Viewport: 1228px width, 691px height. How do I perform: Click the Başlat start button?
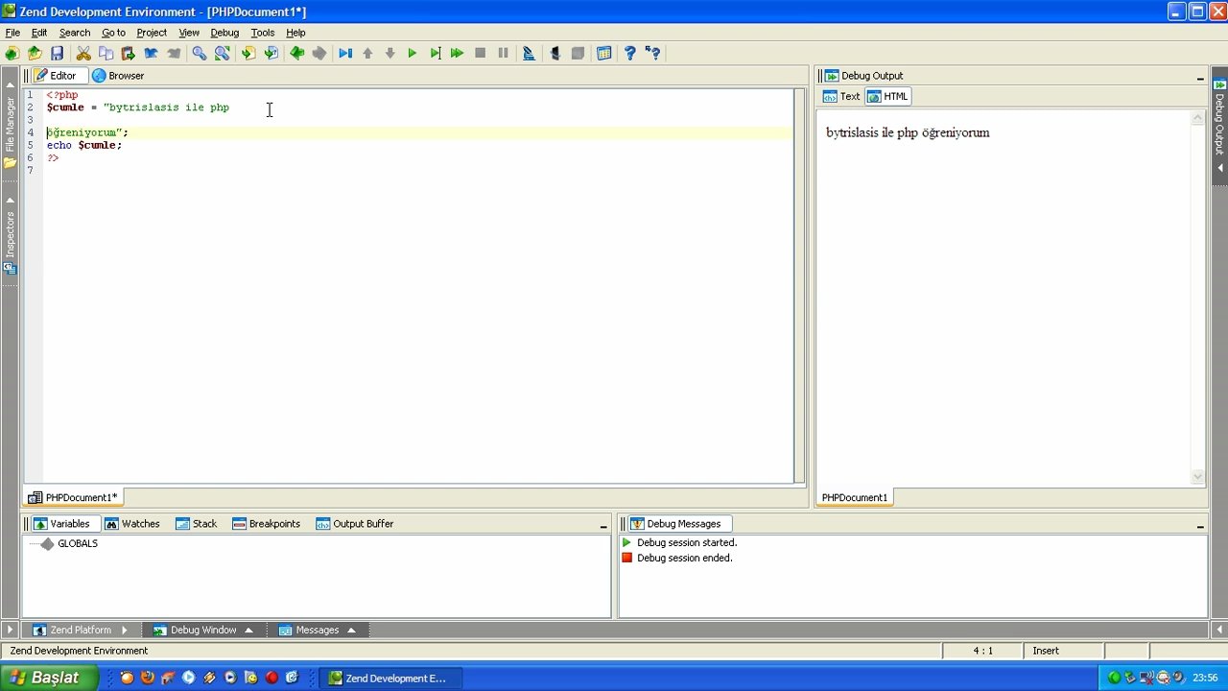point(48,678)
